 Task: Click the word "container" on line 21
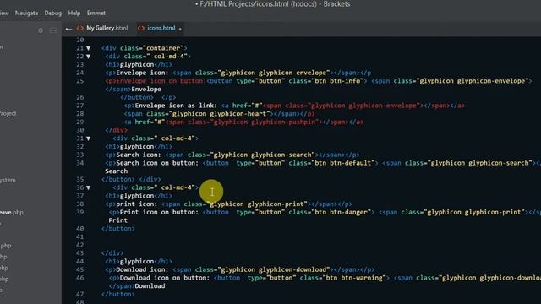(x=163, y=48)
